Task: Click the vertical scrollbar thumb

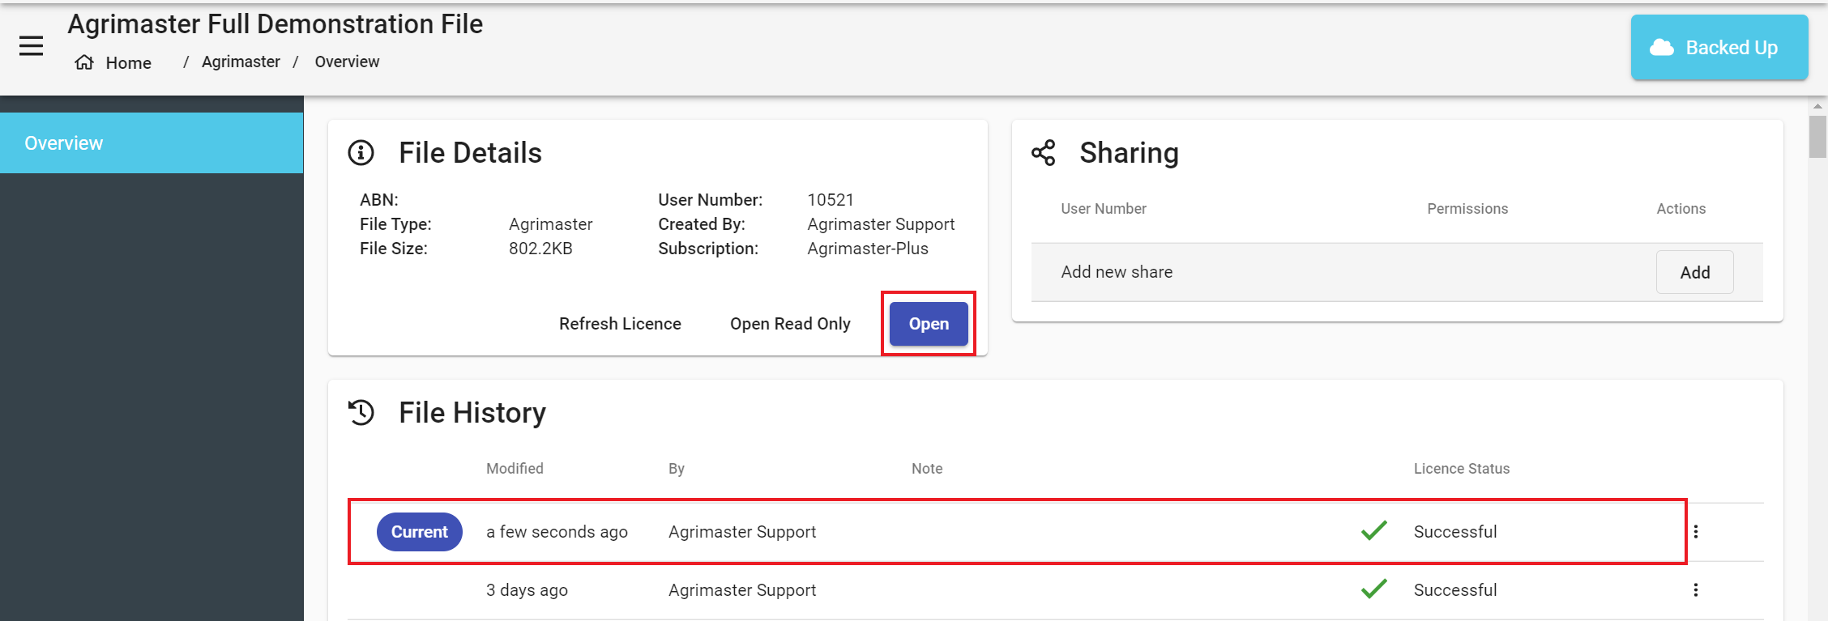Action: pyautogui.click(x=1818, y=136)
